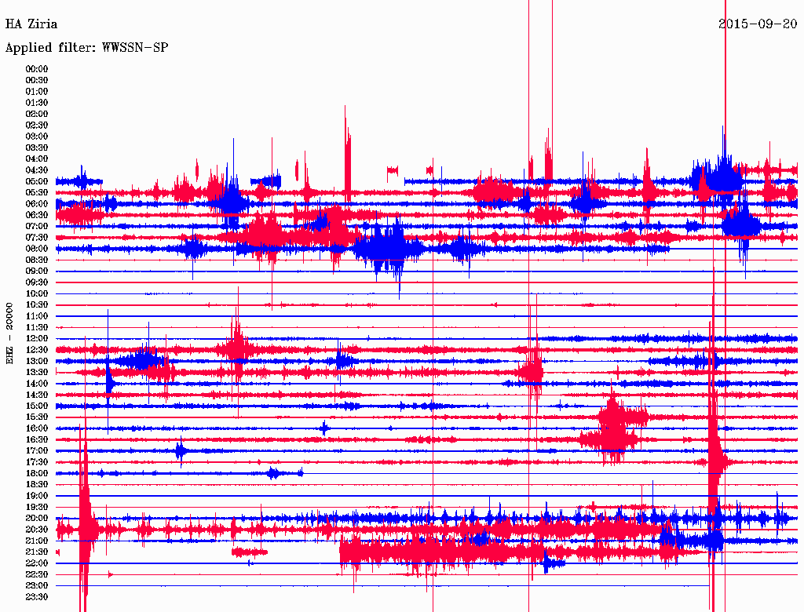Image resolution: width=804 pixels, height=612 pixels.
Task: Click the 19:30 time label
Action: point(37,508)
